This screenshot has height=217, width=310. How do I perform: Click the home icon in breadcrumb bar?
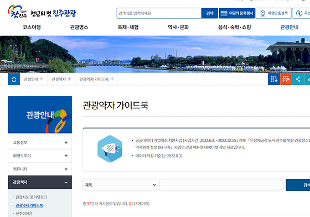tap(14, 79)
